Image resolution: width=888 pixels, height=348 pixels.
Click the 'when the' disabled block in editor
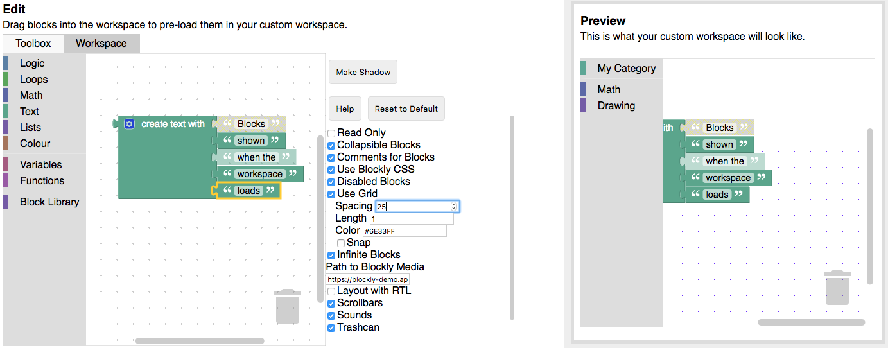(x=256, y=157)
